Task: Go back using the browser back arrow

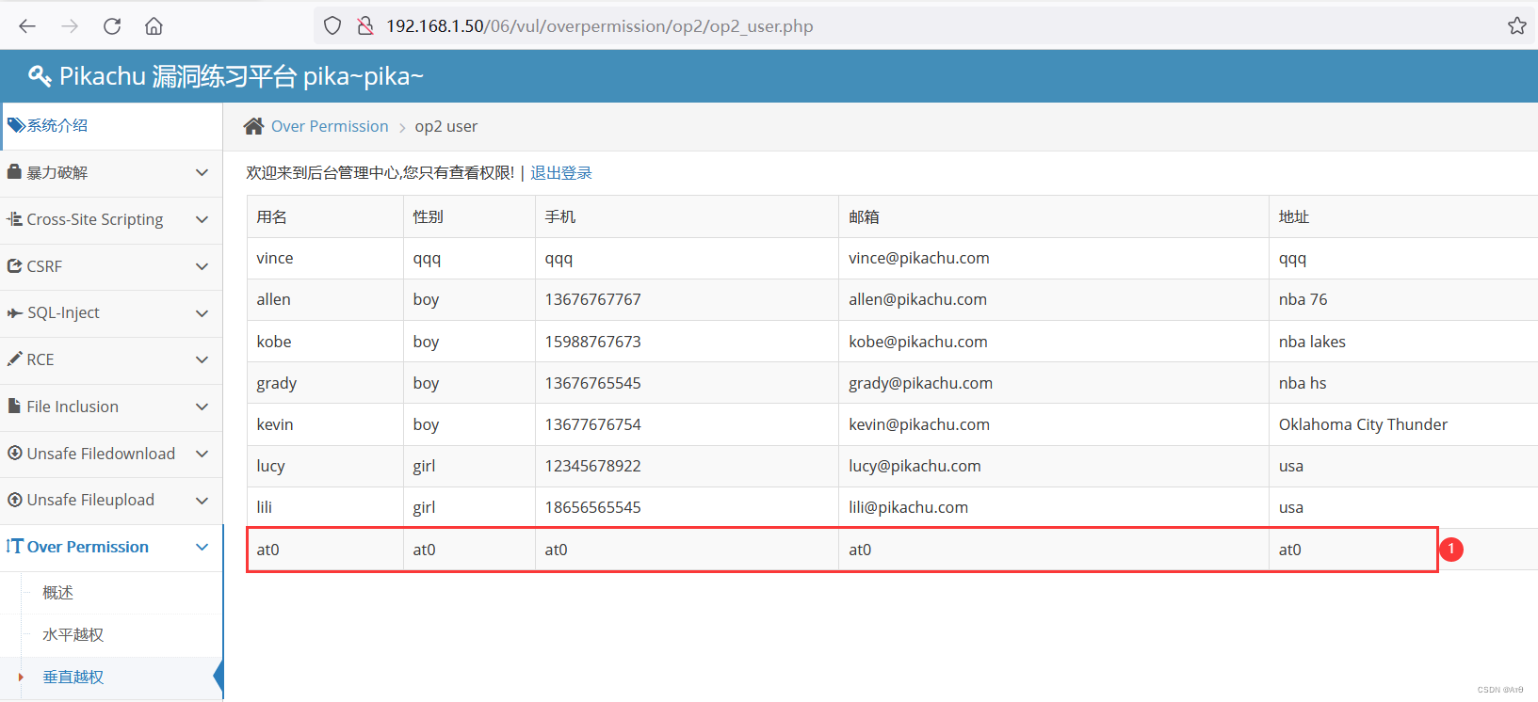Action: pyautogui.click(x=27, y=26)
